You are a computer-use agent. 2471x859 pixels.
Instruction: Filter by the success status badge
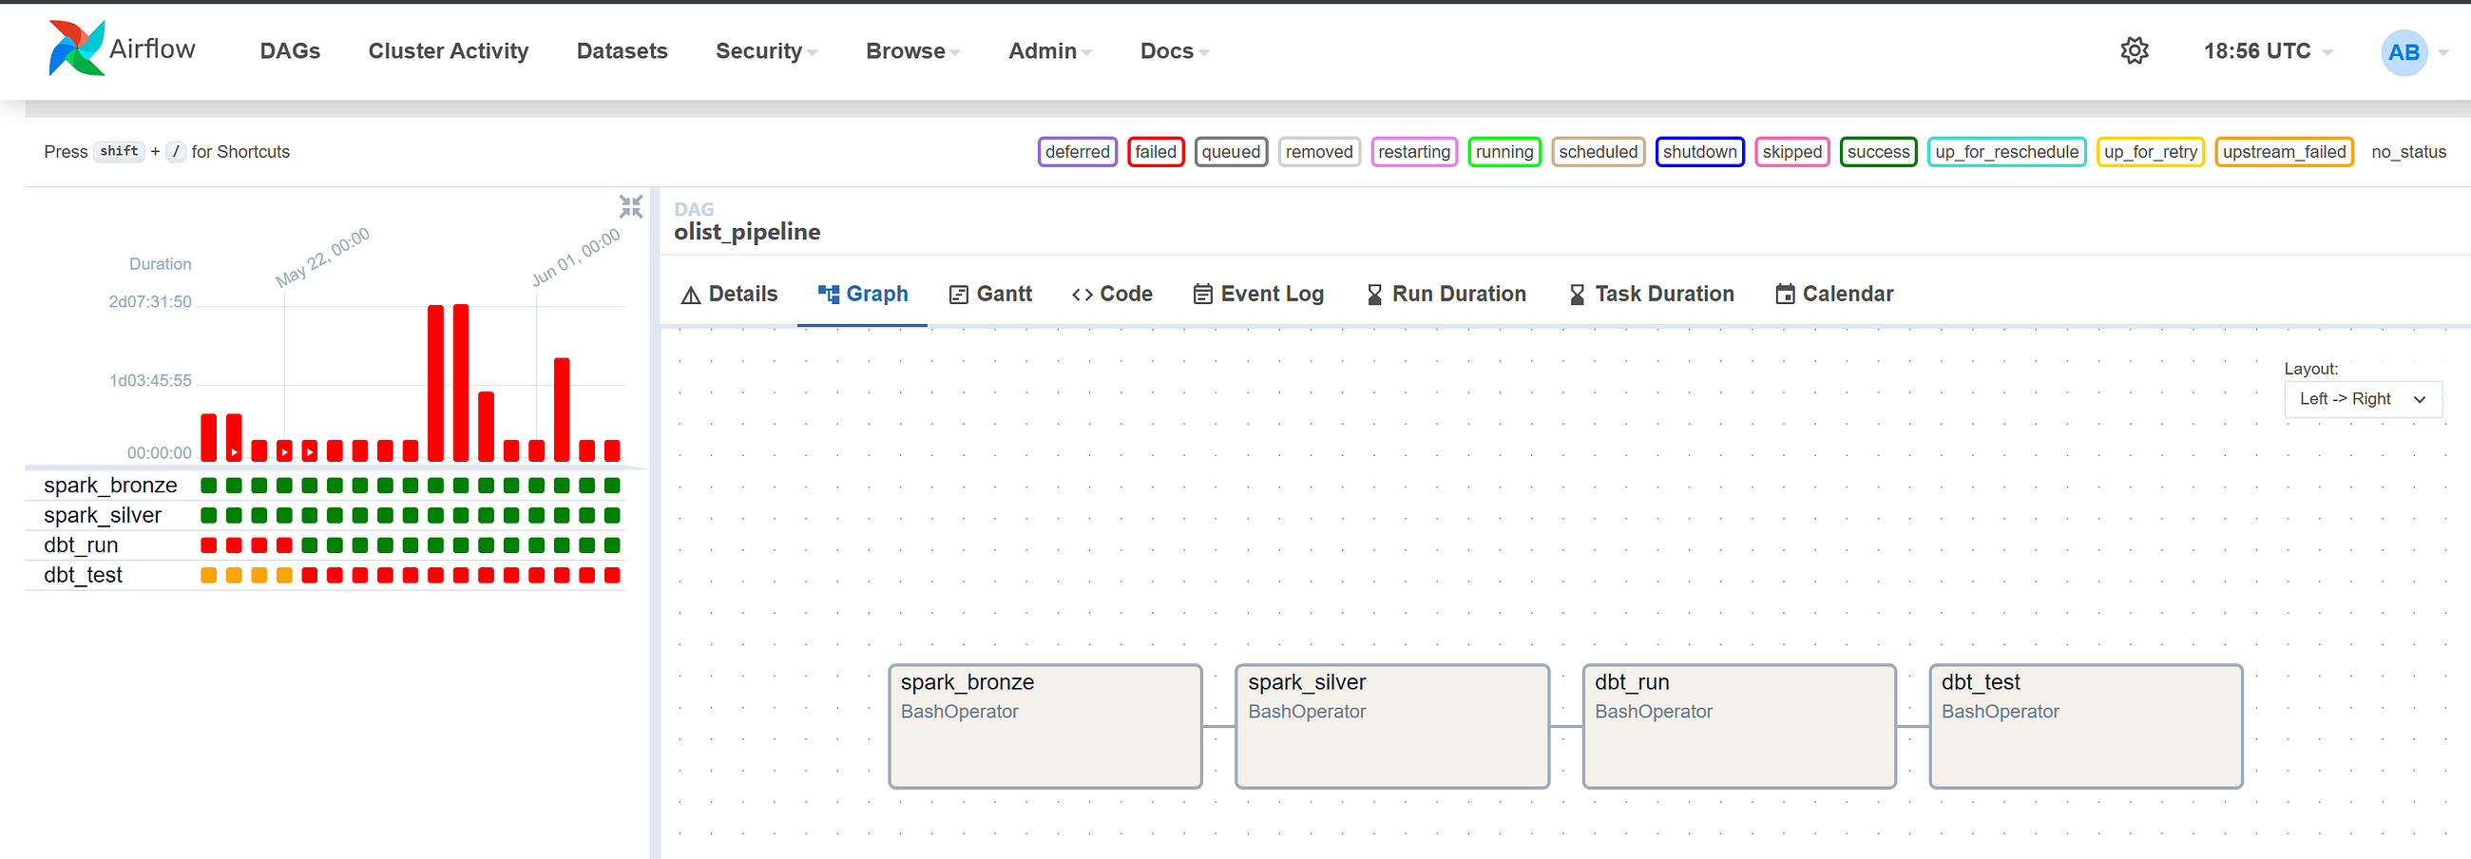(x=1878, y=151)
